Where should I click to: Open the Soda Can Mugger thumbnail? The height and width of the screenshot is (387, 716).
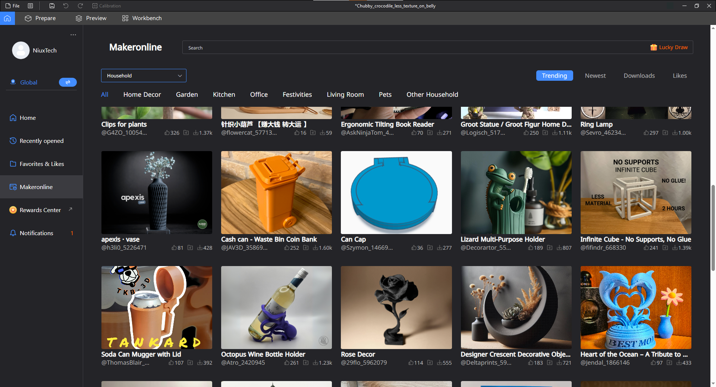[x=157, y=307]
